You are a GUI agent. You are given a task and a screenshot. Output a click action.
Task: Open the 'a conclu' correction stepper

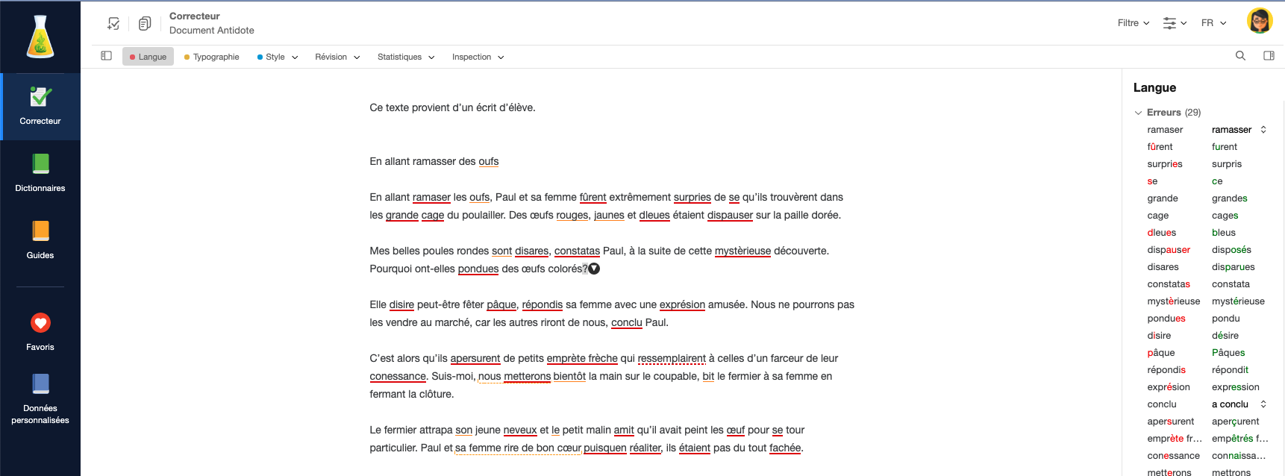click(x=1263, y=404)
